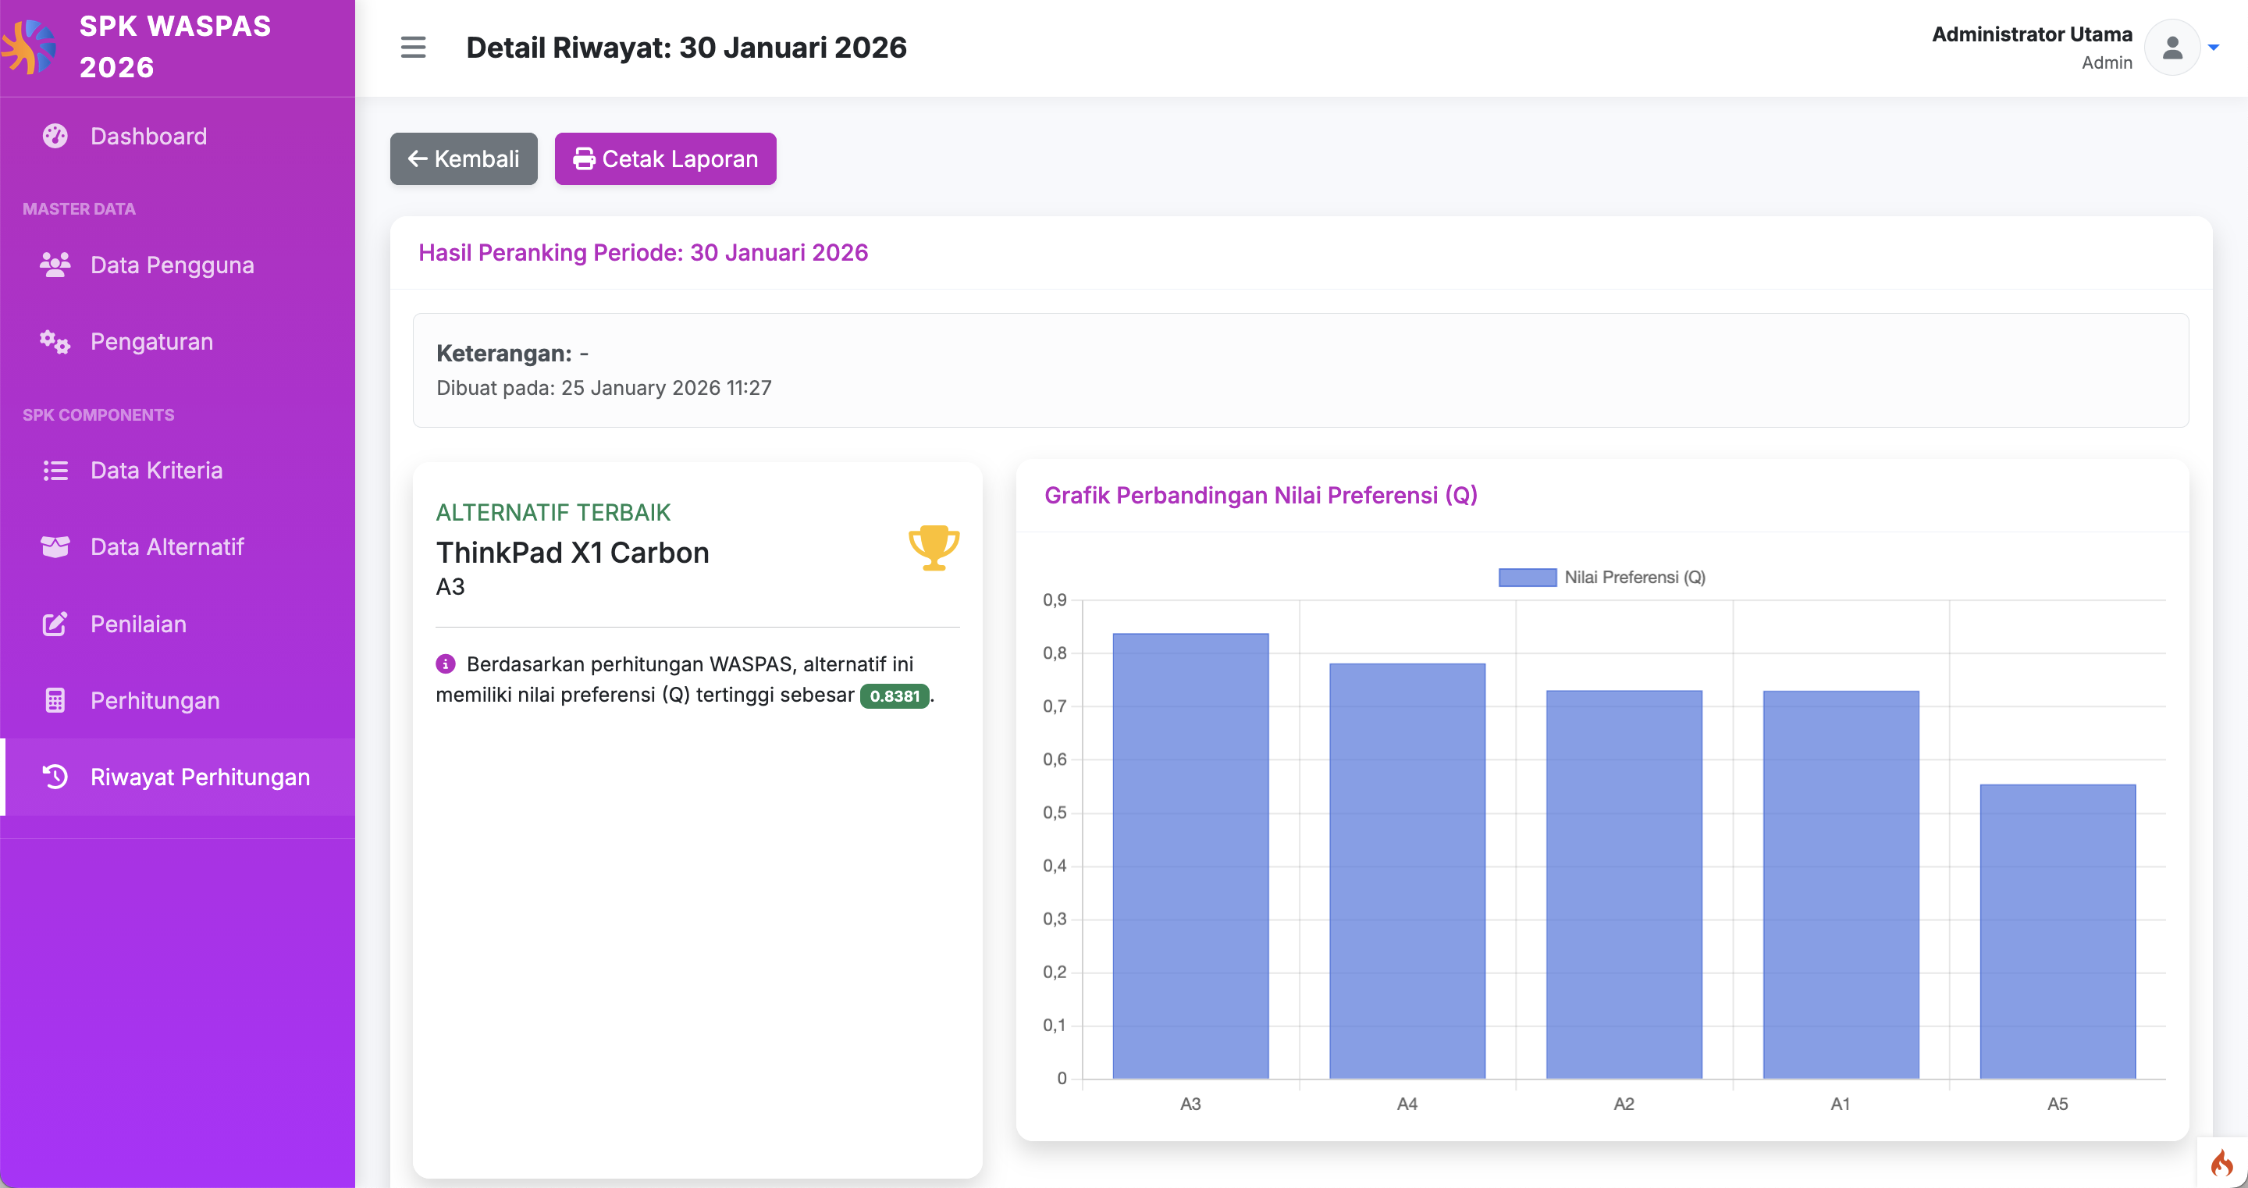
Task: Click the Admin role label
Action: coord(2107,63)
